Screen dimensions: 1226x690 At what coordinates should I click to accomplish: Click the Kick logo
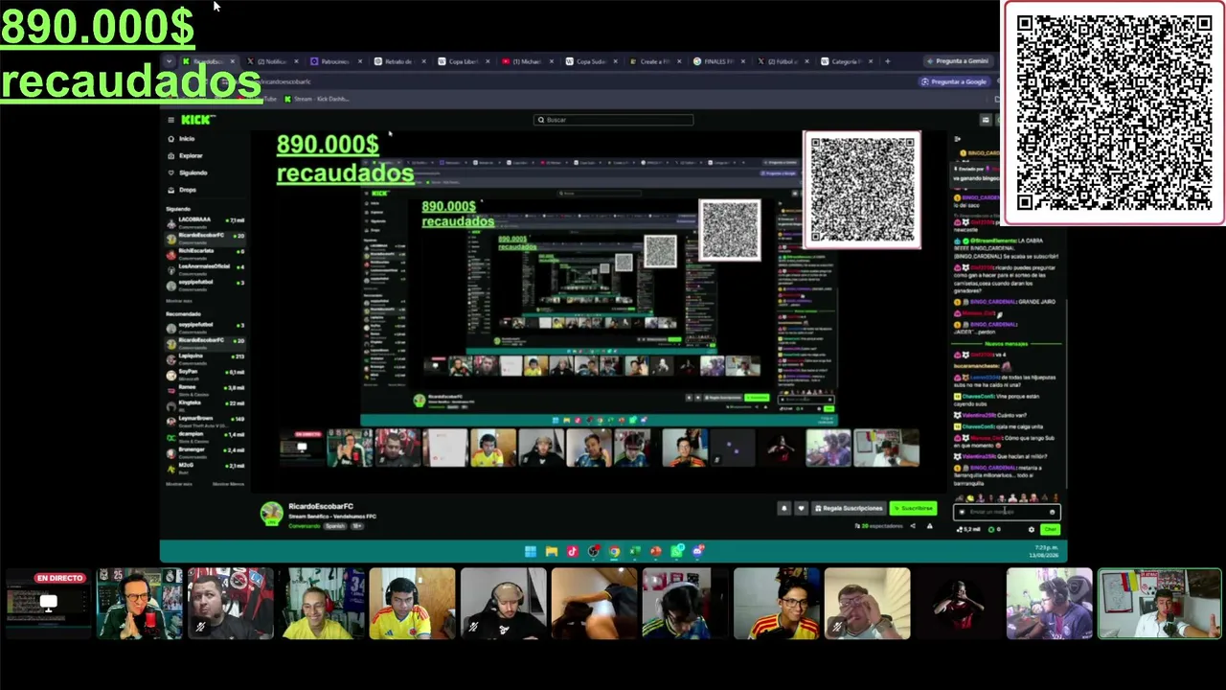pos(198,120)
